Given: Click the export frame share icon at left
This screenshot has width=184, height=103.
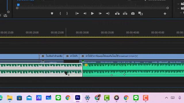Looking at the screenshot, I should 5,15.
